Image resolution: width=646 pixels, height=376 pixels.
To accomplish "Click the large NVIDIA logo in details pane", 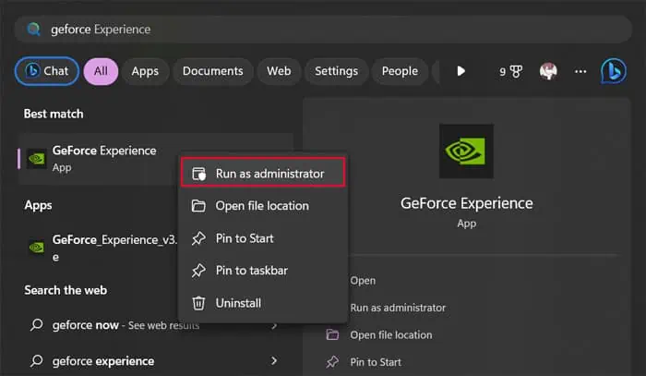I will [466, 152].
